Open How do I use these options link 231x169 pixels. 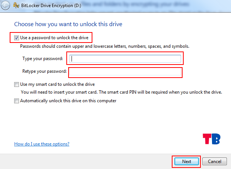42,144
